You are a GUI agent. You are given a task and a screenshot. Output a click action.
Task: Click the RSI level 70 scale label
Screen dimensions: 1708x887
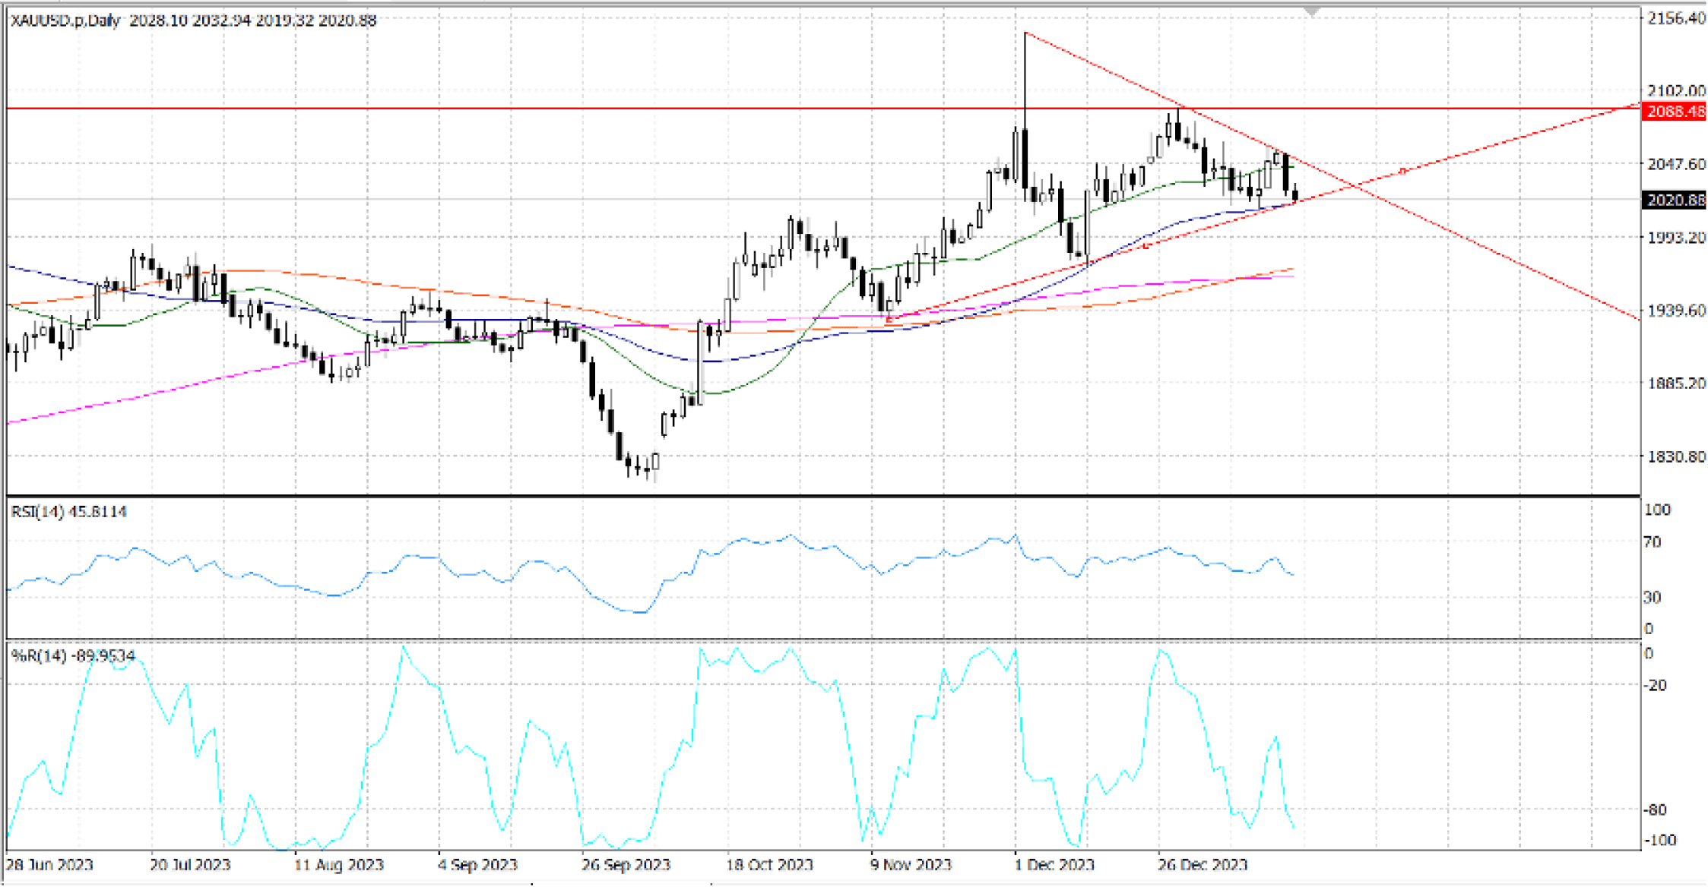(1652, 542)
